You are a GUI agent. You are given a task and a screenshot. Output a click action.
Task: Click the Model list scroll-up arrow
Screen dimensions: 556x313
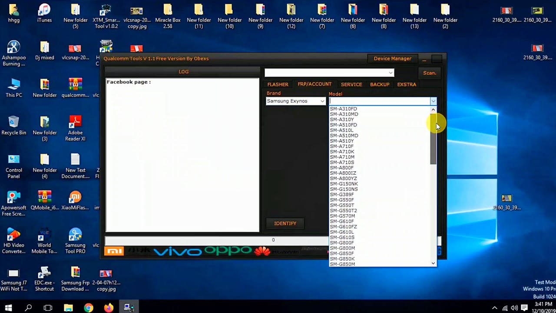[x=433, y=110]
